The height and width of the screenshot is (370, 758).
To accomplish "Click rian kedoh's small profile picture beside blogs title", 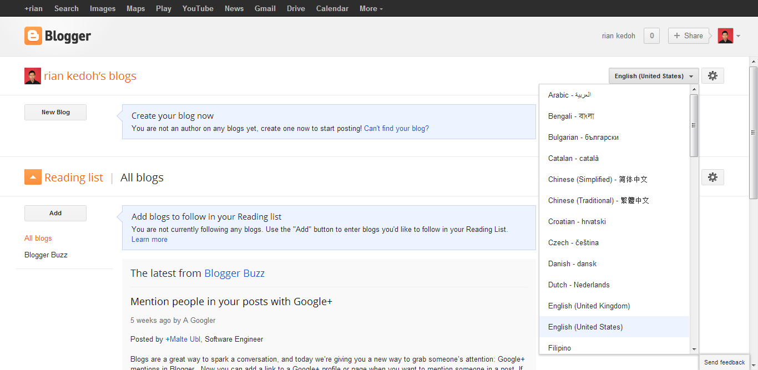I will 33,76.
